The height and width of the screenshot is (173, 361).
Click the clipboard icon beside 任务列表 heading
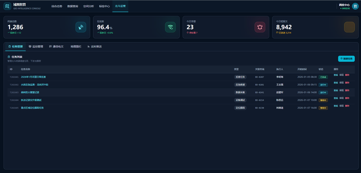[9, 57]
